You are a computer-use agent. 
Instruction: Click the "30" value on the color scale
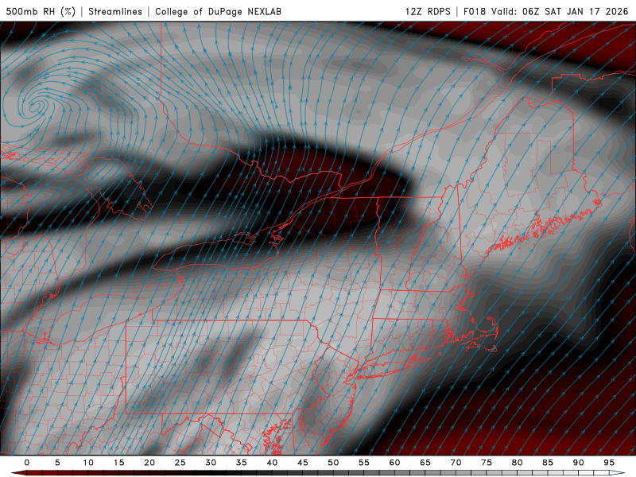[211, 463]
